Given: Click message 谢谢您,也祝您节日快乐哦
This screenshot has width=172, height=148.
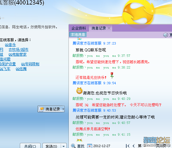Looking at the screenshot, I should coord(105,93).
